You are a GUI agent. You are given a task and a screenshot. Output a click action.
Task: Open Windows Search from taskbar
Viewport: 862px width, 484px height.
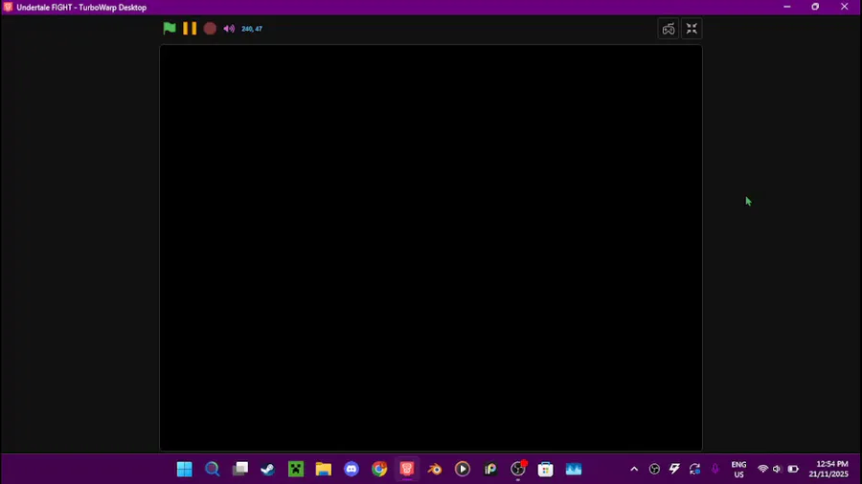(213, 470)
